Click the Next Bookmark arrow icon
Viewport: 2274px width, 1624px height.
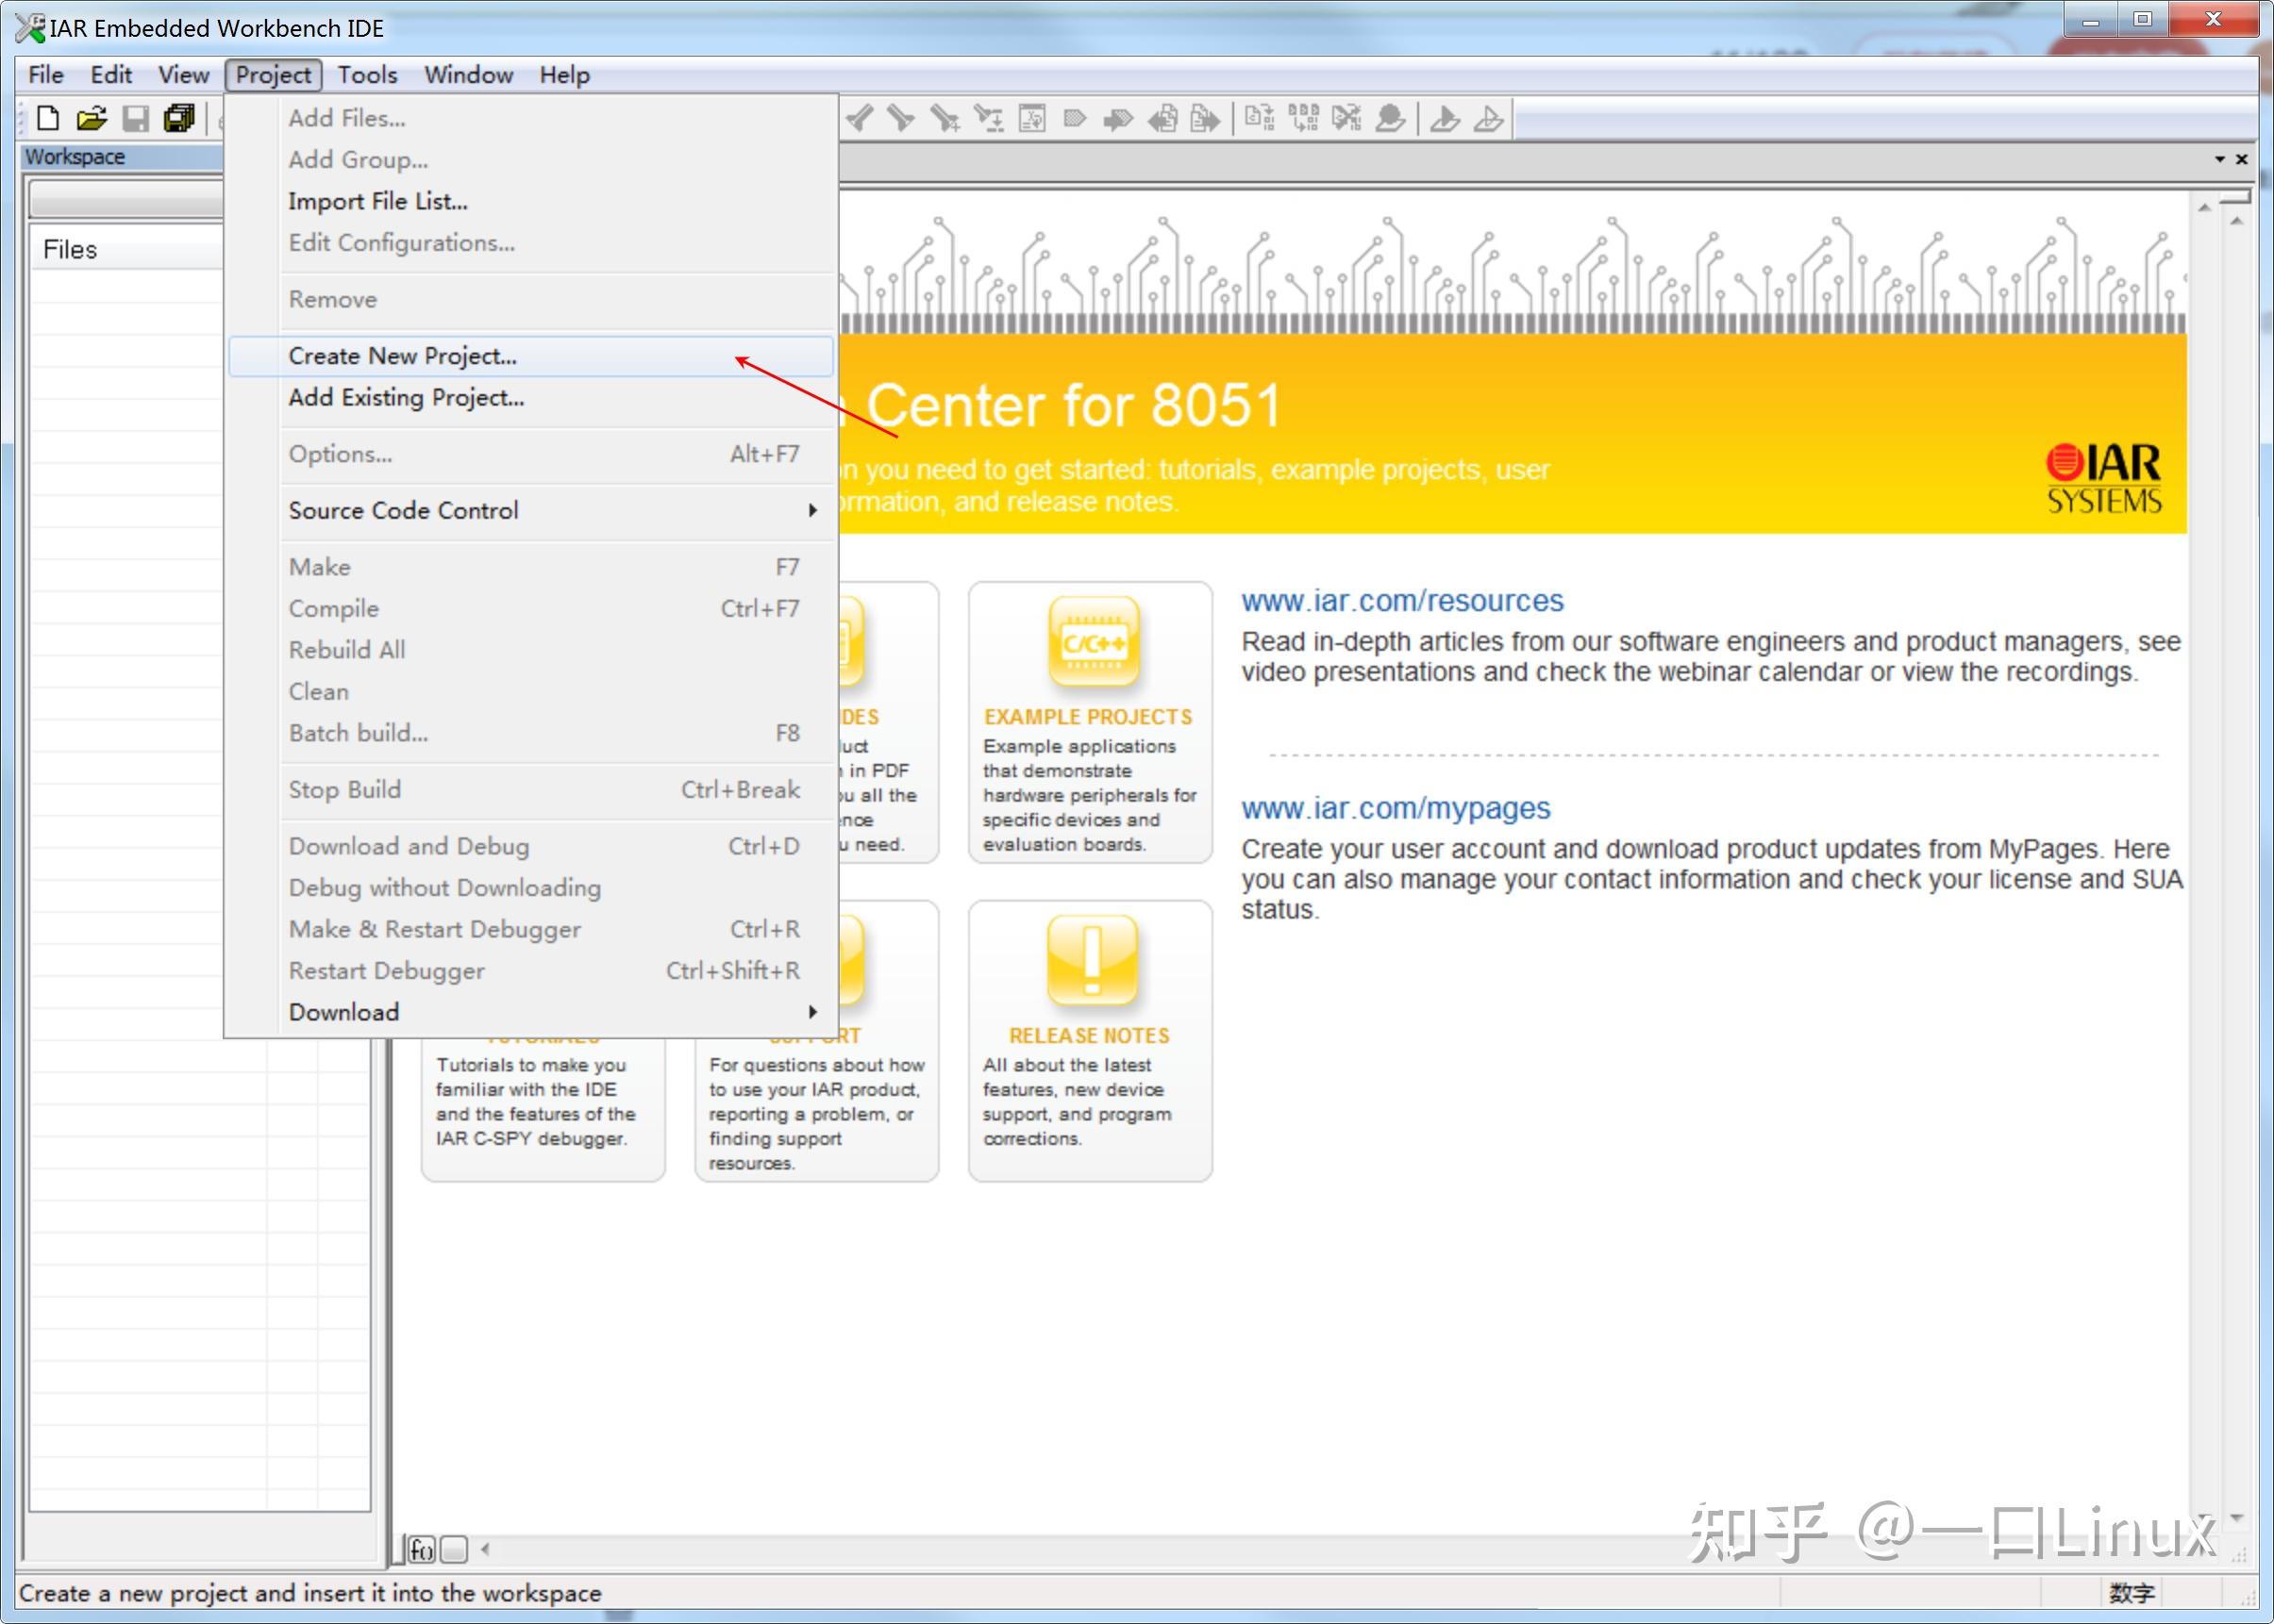(1117, 119)
